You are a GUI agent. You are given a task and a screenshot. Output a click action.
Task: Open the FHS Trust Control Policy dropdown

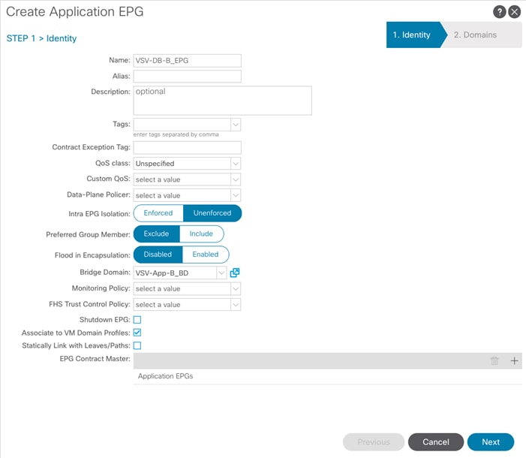(x=236, y=305)
